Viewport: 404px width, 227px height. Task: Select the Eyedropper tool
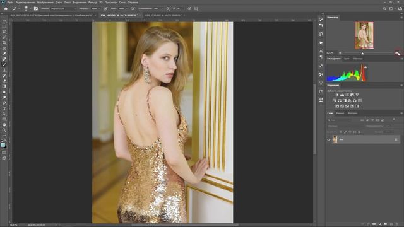pyautogui.click(x=4, y=54)
